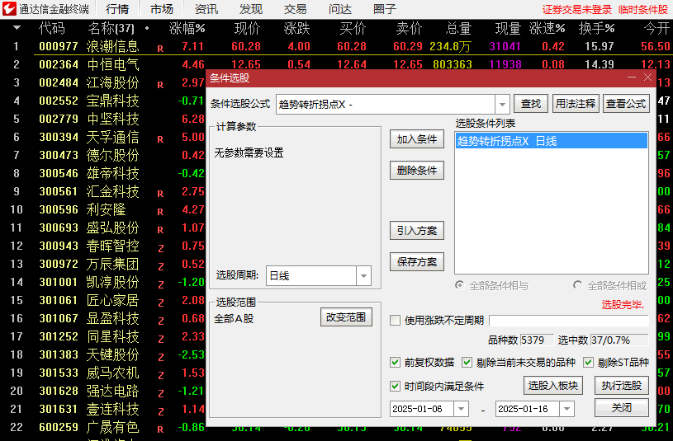Viewport: 673px width, 441px height.
Task: Select stock row 301631 壹连科技
Action: coord(103,410)
